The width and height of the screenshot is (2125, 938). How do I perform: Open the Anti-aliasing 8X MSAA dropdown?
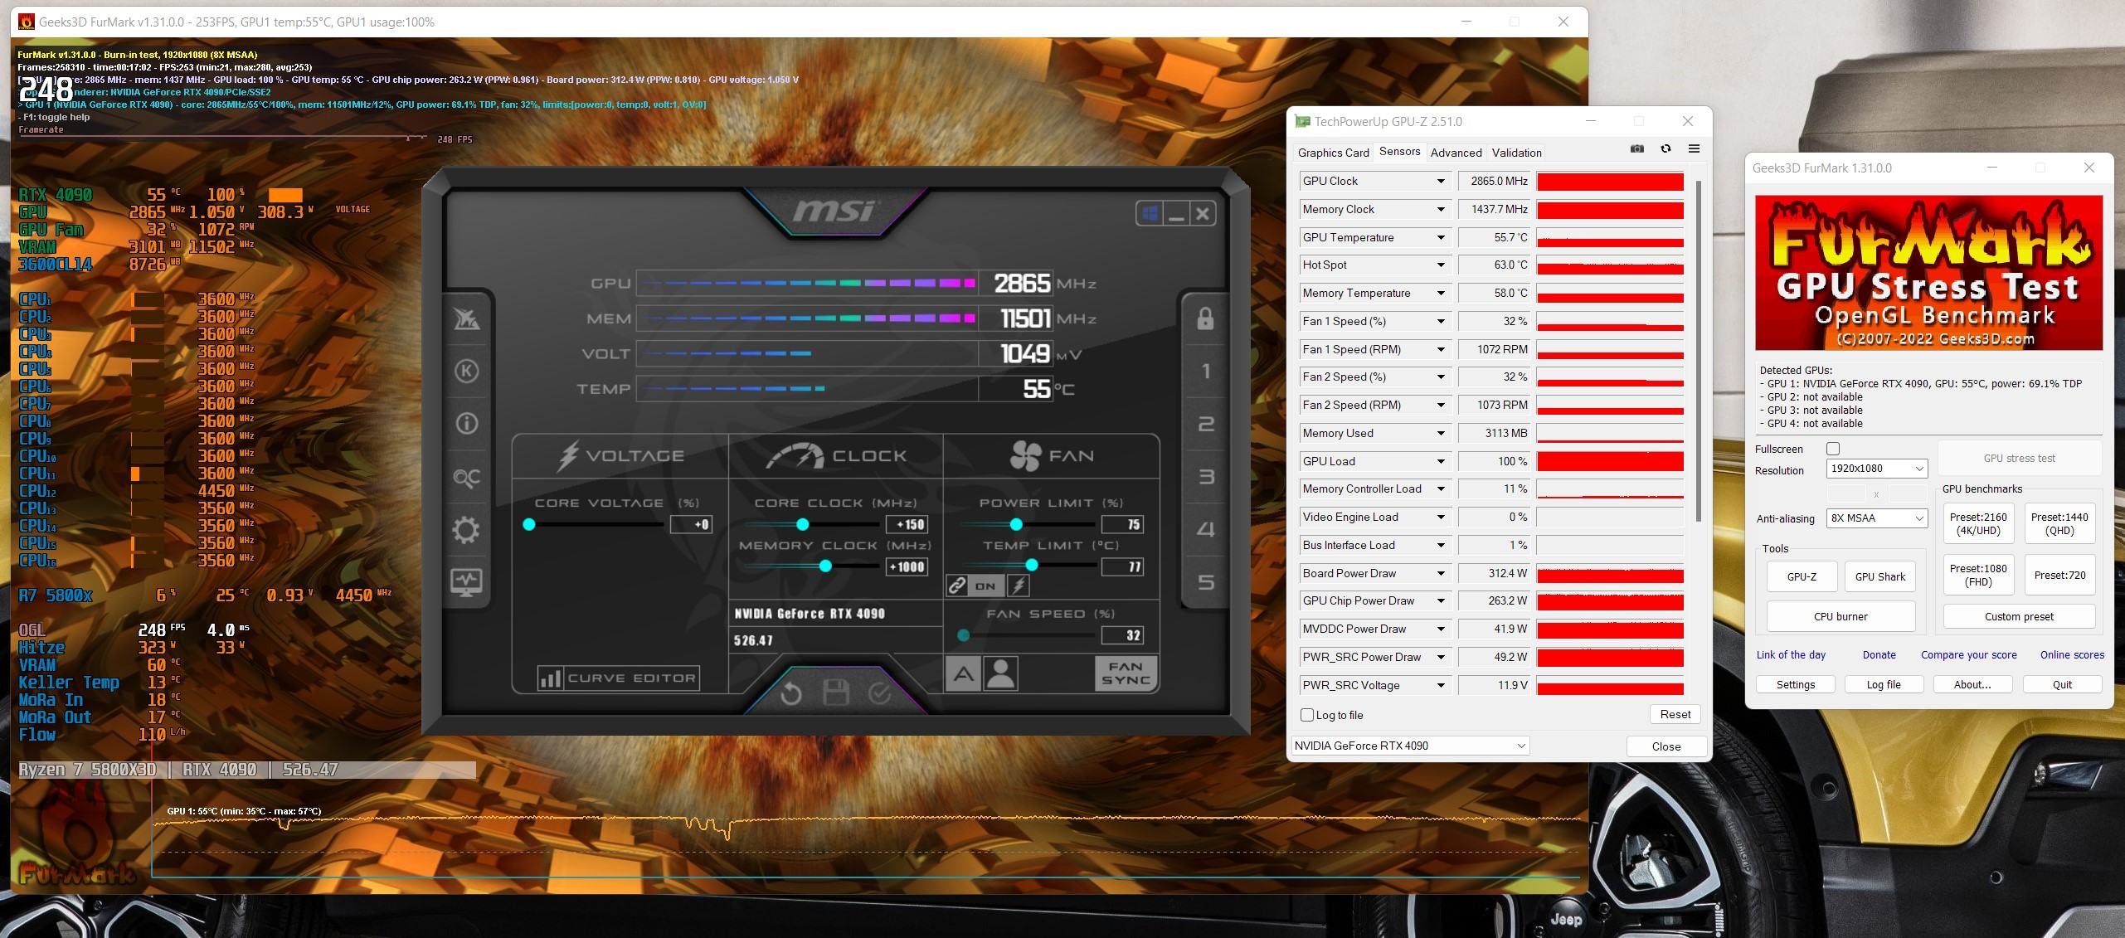pyautogui.click(x=1876, y=518)
